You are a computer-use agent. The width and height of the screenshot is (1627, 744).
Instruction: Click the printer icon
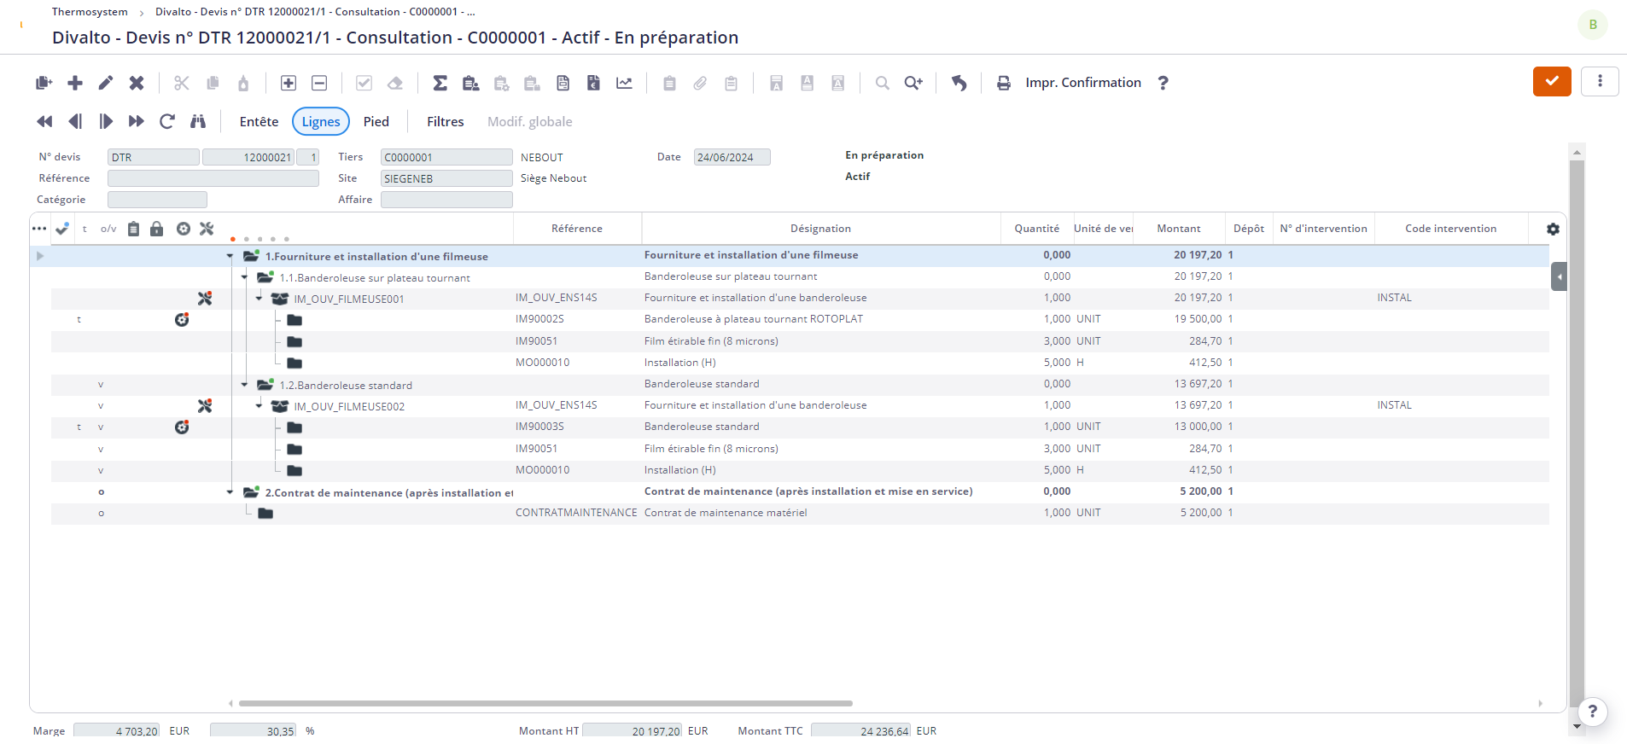click(1004, 83)
